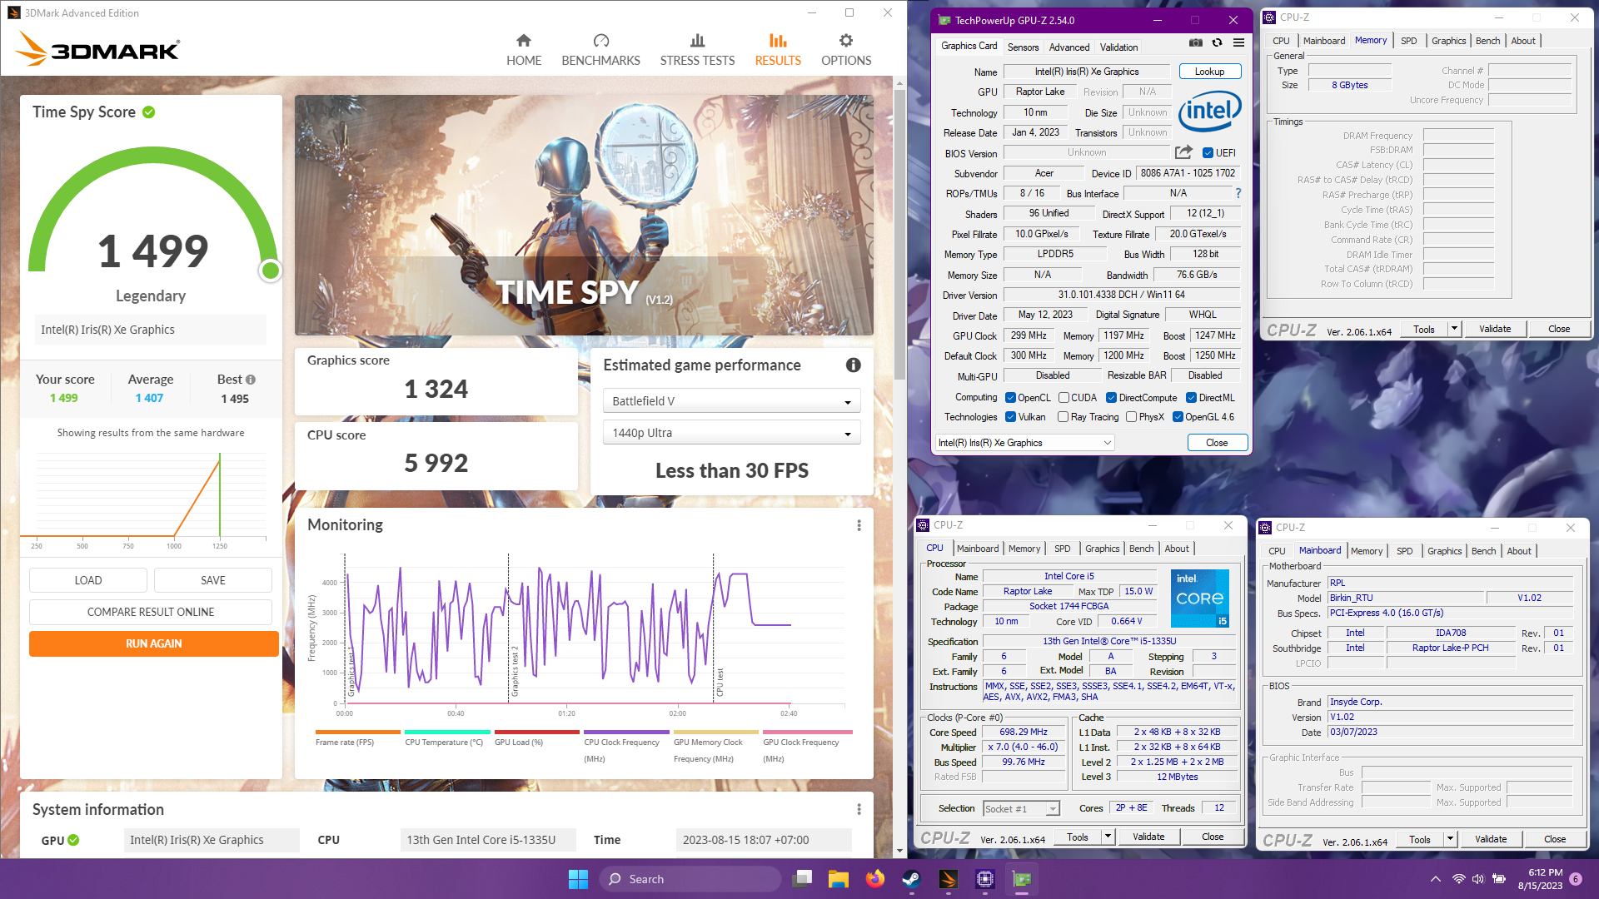
Task: Click the GPU-Z Lookup button
Action: (1209, 72)
